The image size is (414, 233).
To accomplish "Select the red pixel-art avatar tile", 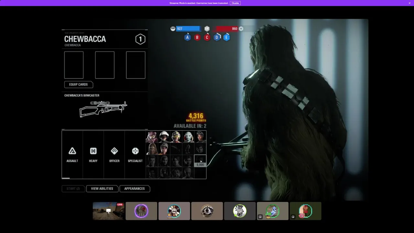I will 306,211.
